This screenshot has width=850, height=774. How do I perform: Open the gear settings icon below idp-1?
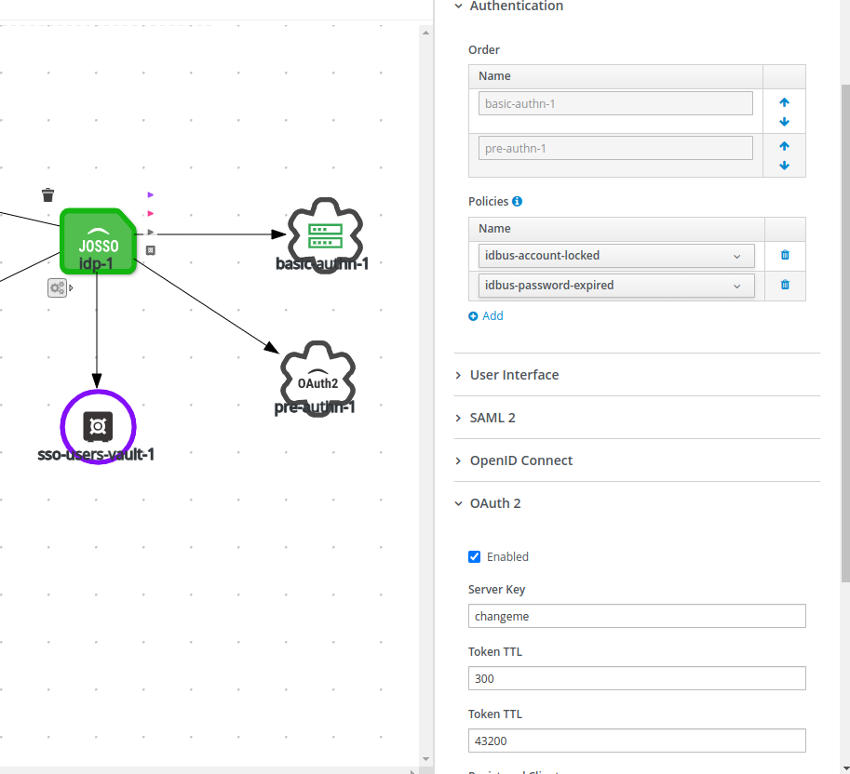(x=57, y=287)
